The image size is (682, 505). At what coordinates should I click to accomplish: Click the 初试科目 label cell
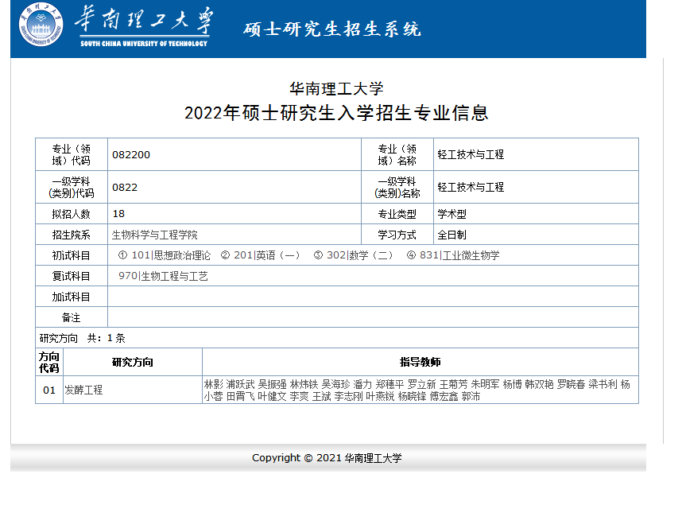coord(72,255)
